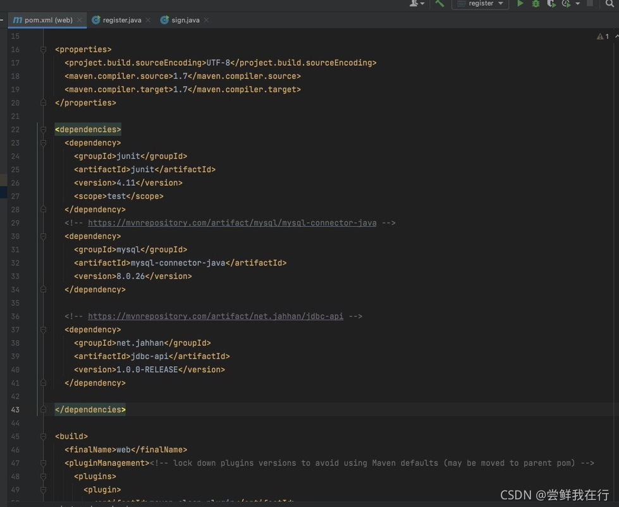Click the maven.compiler.source 1.7 line

pyautogui.click(x=183, y=76)
